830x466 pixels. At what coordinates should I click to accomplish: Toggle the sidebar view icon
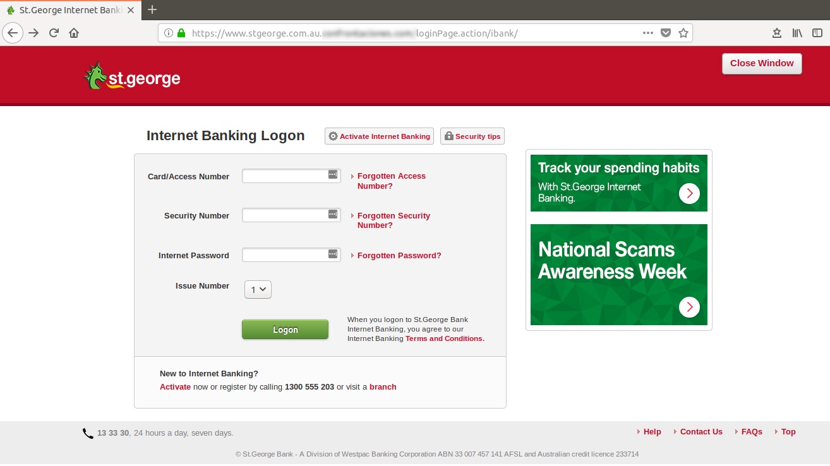point(817,33)
